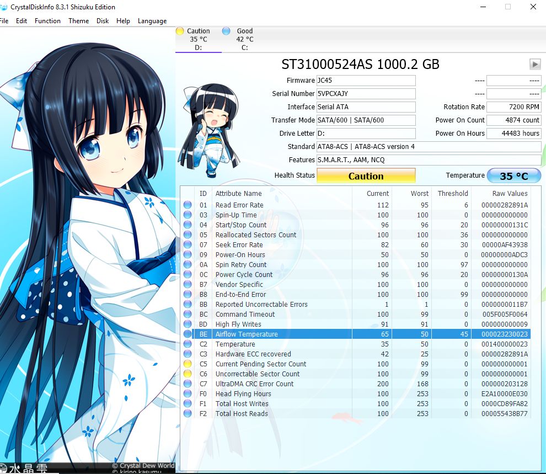546x474 pixels.
Task: Click the blue Good status light above drive C:
Action: click(x=226, y=31)
